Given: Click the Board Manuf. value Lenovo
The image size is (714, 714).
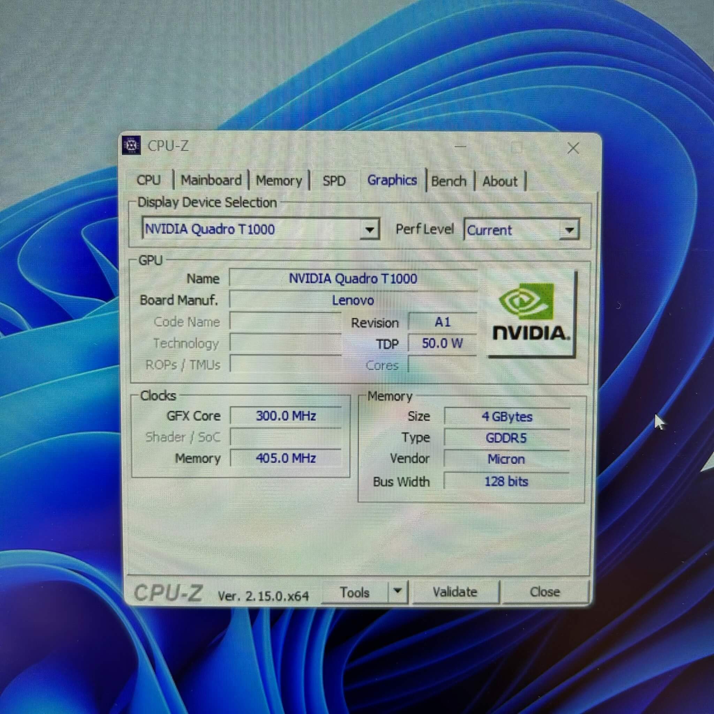Looking at the screenshot, I should pyautogui.click(x=353, y=300).
